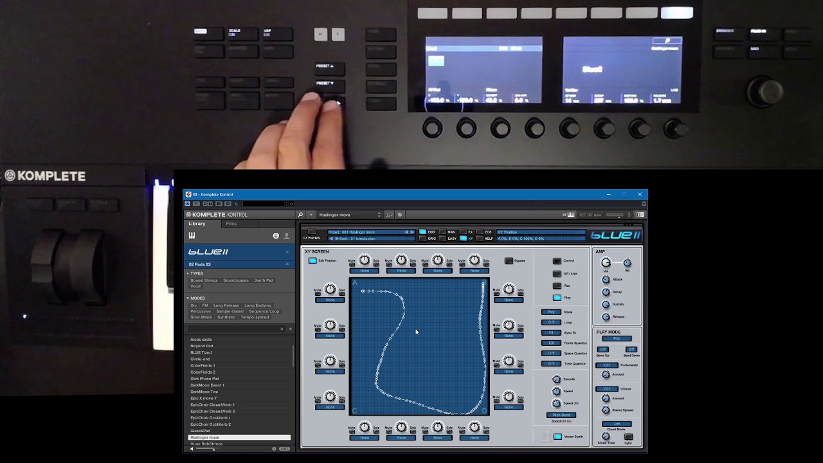Enable the MAN button
The width and height of the screenshot is (823, 463).
(x=442, y=232)
